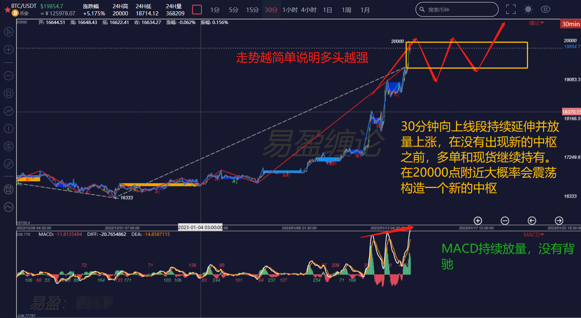Select the 30分 timeframe tab
This screenshot has width=581, height=318.
(x=271, y=10)
